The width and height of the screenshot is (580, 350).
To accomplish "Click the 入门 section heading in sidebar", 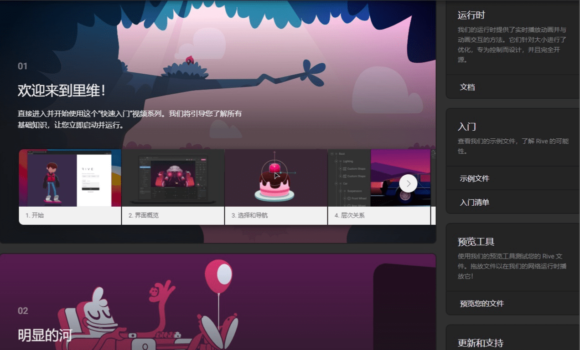I will [x=467, y=127].
